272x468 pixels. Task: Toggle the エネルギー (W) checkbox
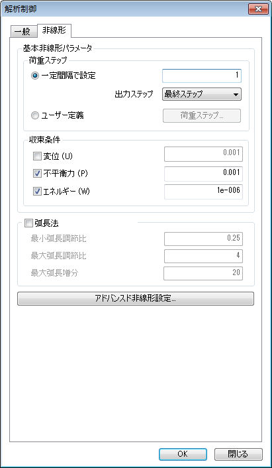coord(36,192)
